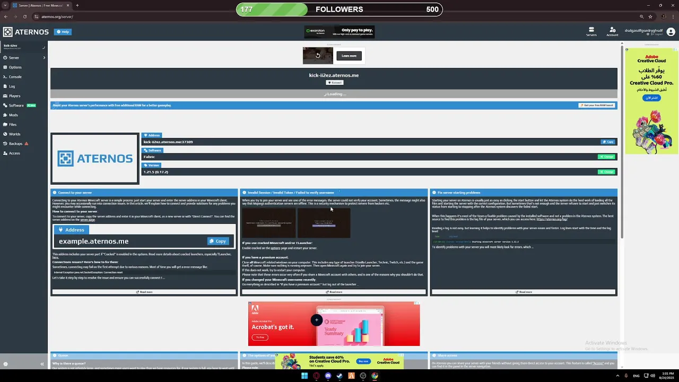Select the Server | Aternos browser tab
Image resolution: width=679 pixels, height=382 pixels.
pos(41,5)
